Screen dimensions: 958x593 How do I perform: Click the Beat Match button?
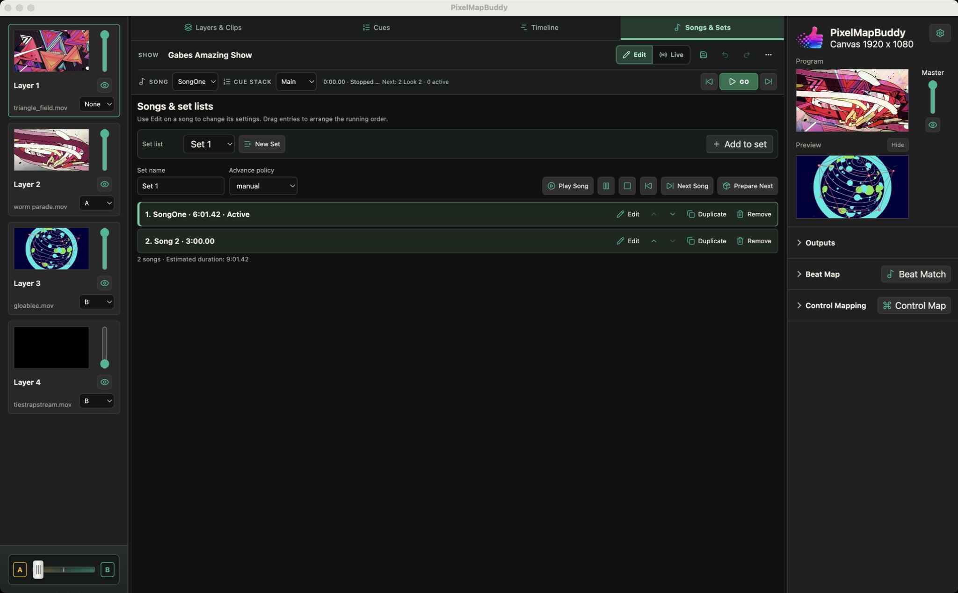click(x=916, y=274)
